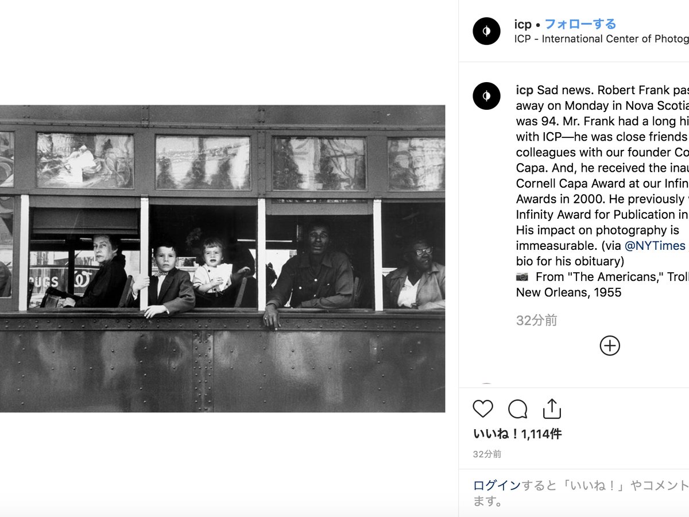Screen dimensions: 689x517
Task: Click the black-and-white trolley photograph
Action: coord(222,258)
